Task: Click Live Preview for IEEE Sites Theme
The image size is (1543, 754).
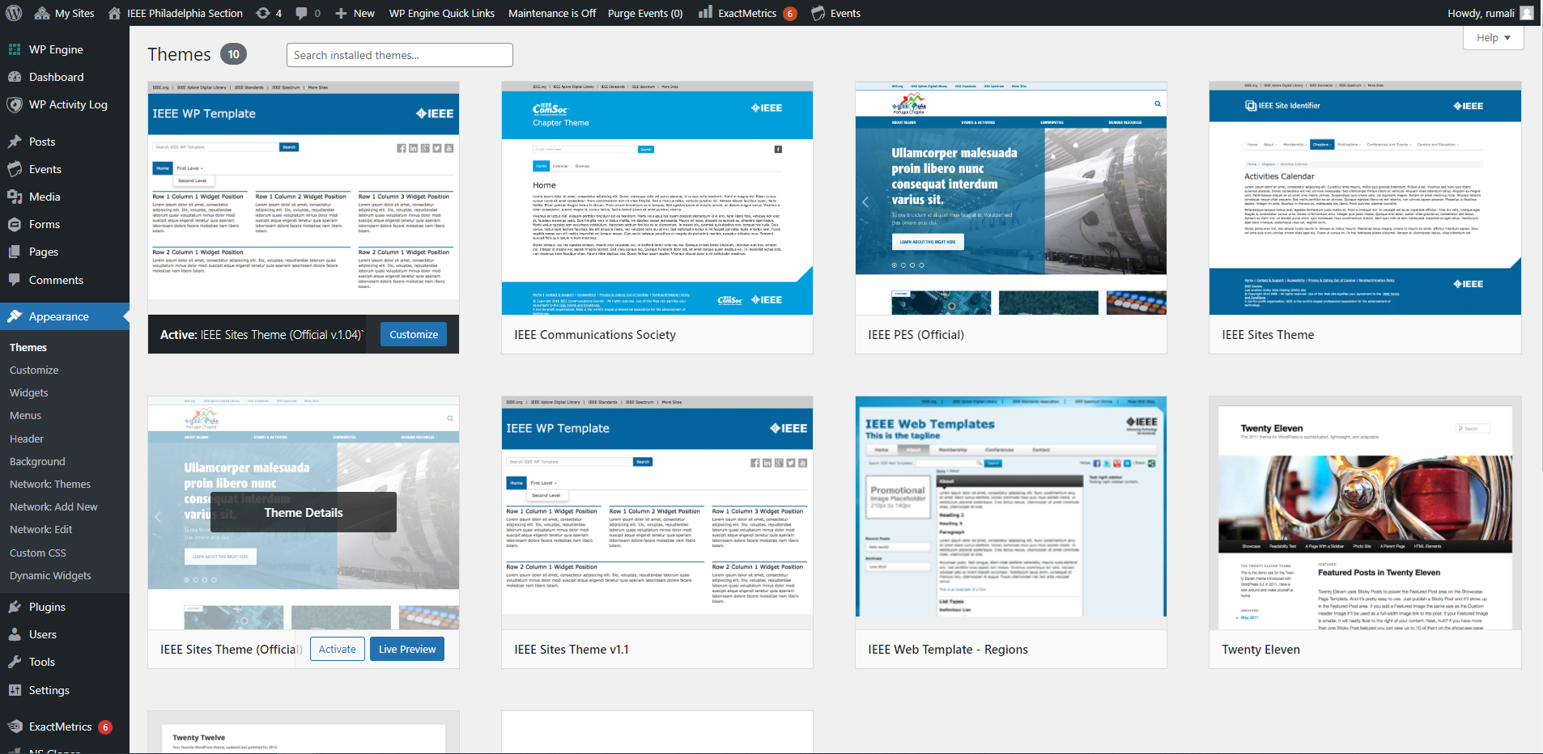Action: pyautogui.click(x=406, y=648)
